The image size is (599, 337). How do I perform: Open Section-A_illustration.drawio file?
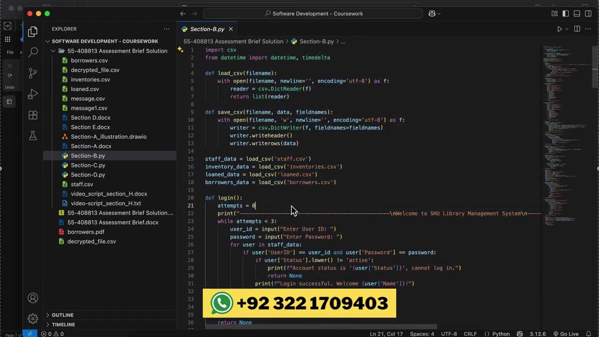coord(109,137)
